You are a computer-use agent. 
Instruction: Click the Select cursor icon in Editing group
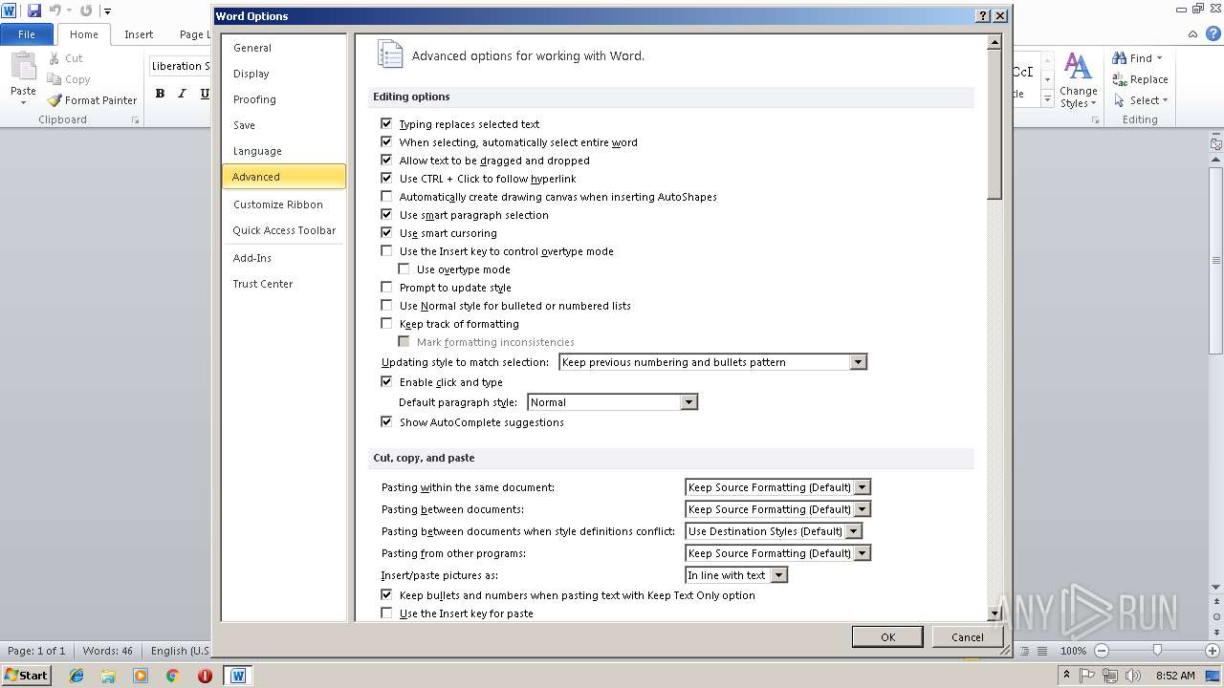point(1120,100)
